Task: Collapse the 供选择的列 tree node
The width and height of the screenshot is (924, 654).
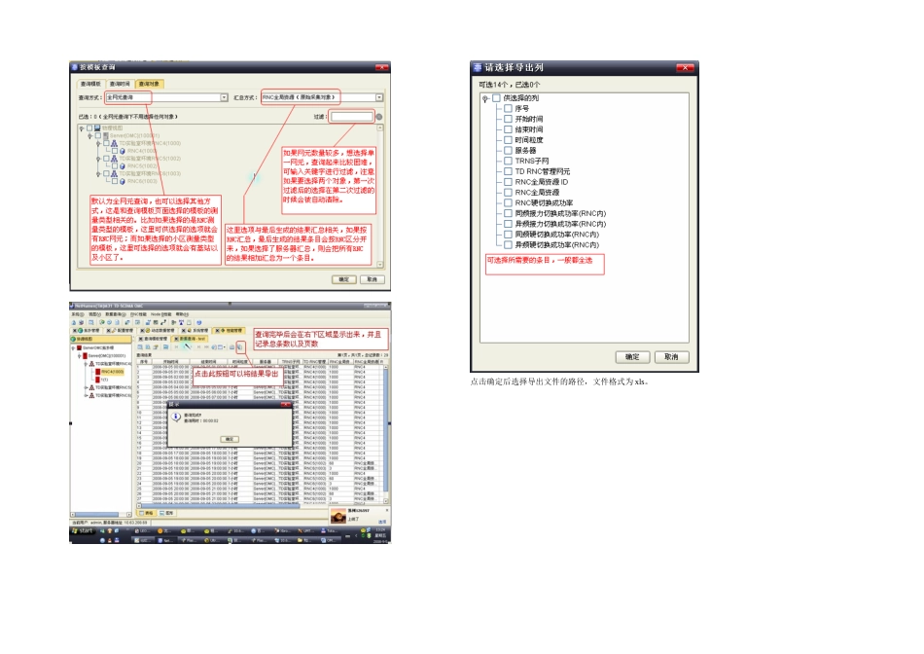Action: point(485,98)
